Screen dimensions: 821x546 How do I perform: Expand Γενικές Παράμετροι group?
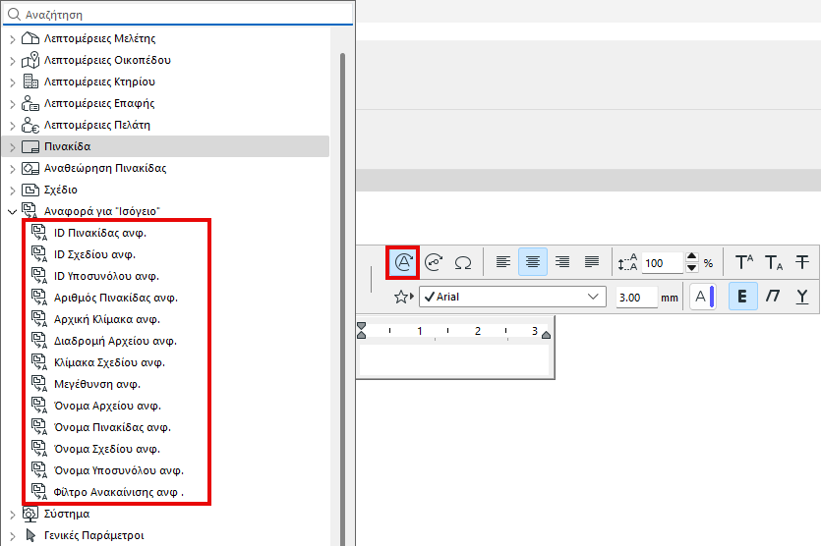pos(13,536)
